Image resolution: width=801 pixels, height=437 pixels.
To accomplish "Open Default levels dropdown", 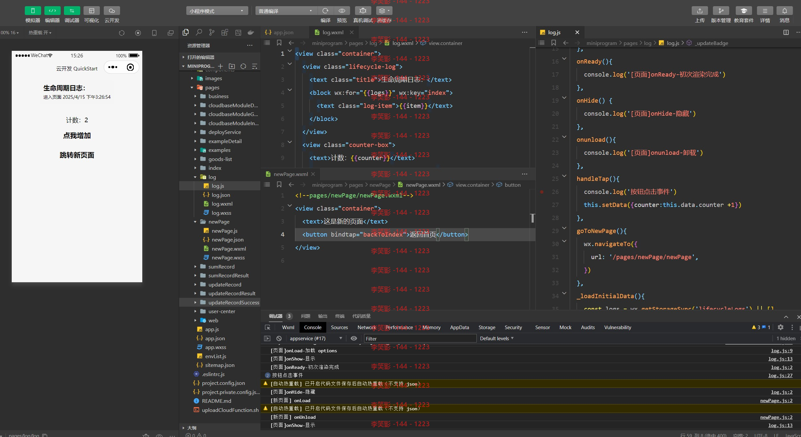I will pyautogui.click(x=497, y=339).
